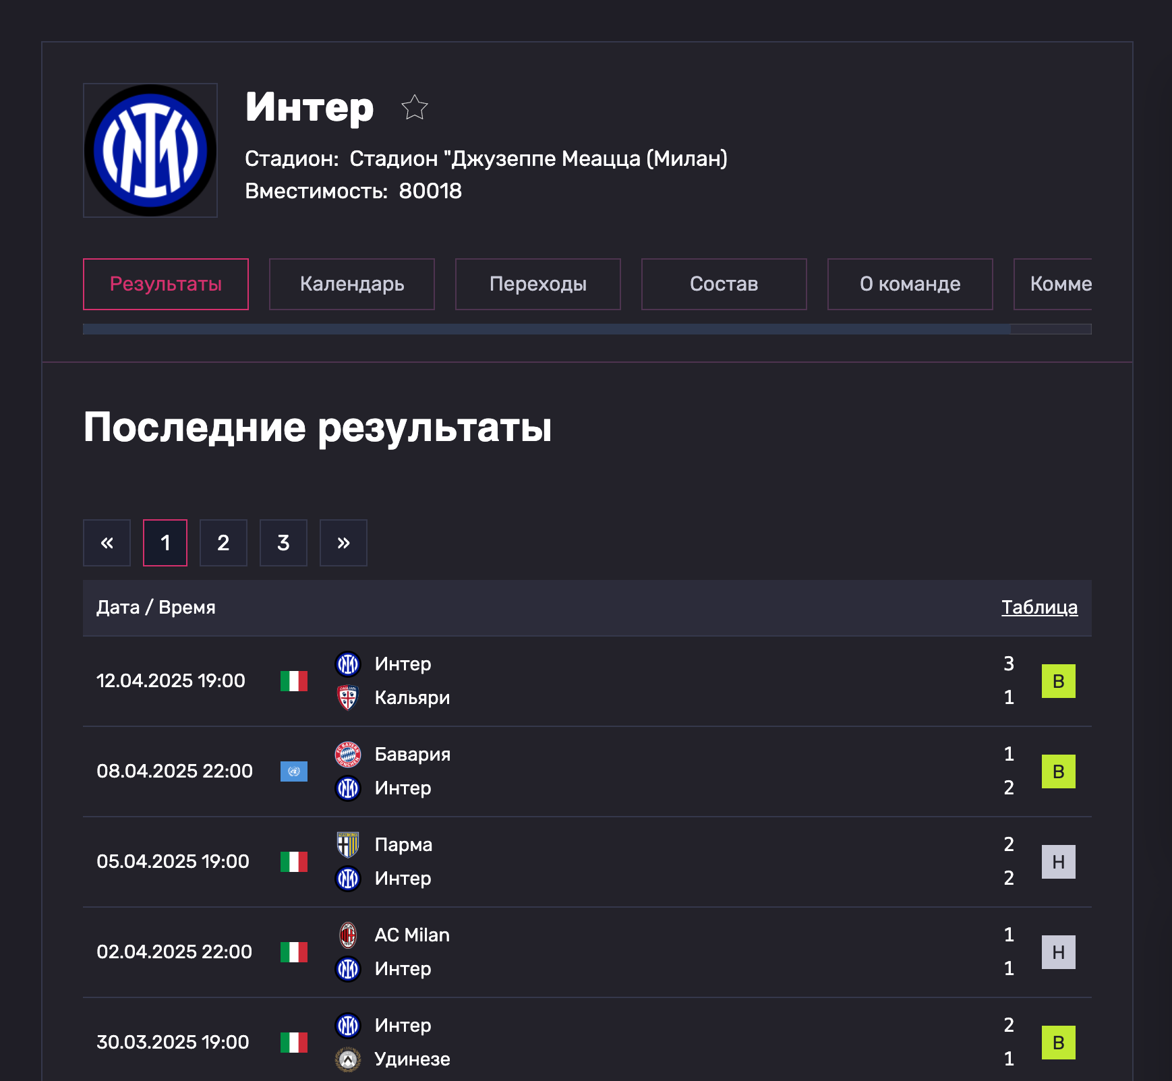The width and height of the screenshot is (1172, 1081).
Task: Select the О команде tab
Action: (910, 284)
